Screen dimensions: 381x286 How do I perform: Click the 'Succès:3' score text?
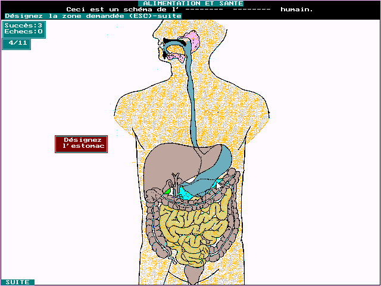pos(24,25)
